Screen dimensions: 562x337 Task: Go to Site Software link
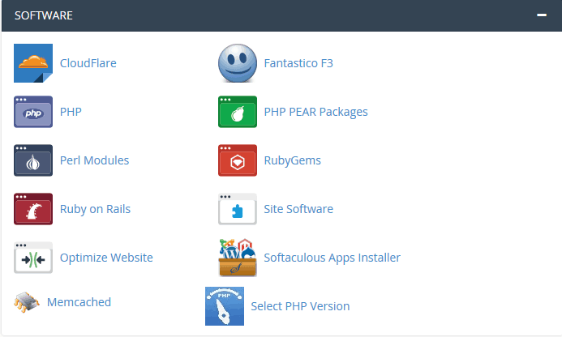point(298,209)
